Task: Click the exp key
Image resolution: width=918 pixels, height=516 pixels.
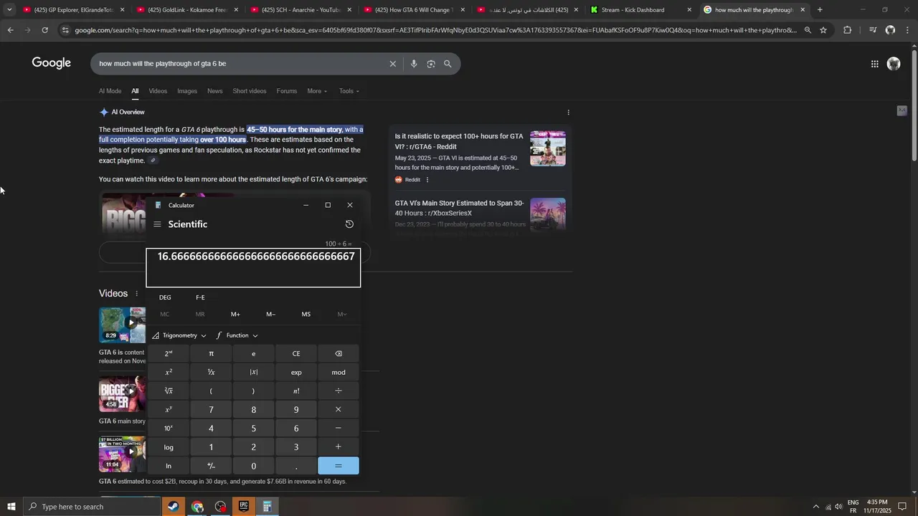Action: click(296, 372)
